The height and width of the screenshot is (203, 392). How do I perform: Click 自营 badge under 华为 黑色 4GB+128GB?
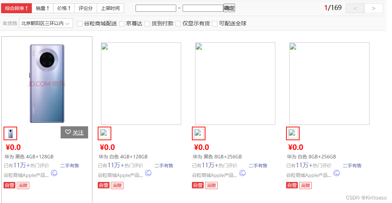(10, 185)
